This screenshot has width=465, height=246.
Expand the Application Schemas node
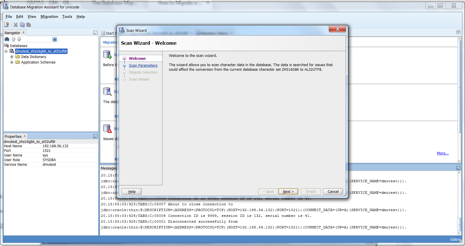pos(12,62)
